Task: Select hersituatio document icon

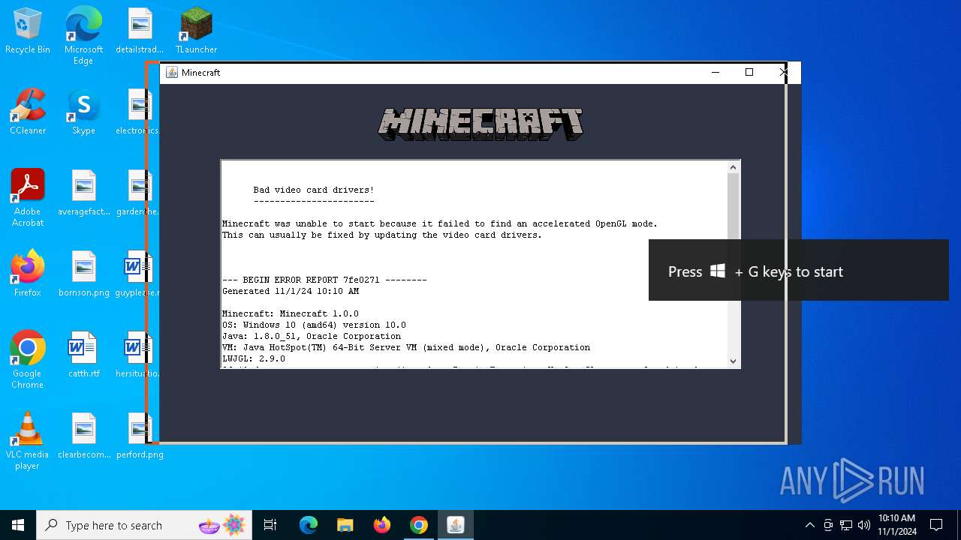Action: pos(137,355)
